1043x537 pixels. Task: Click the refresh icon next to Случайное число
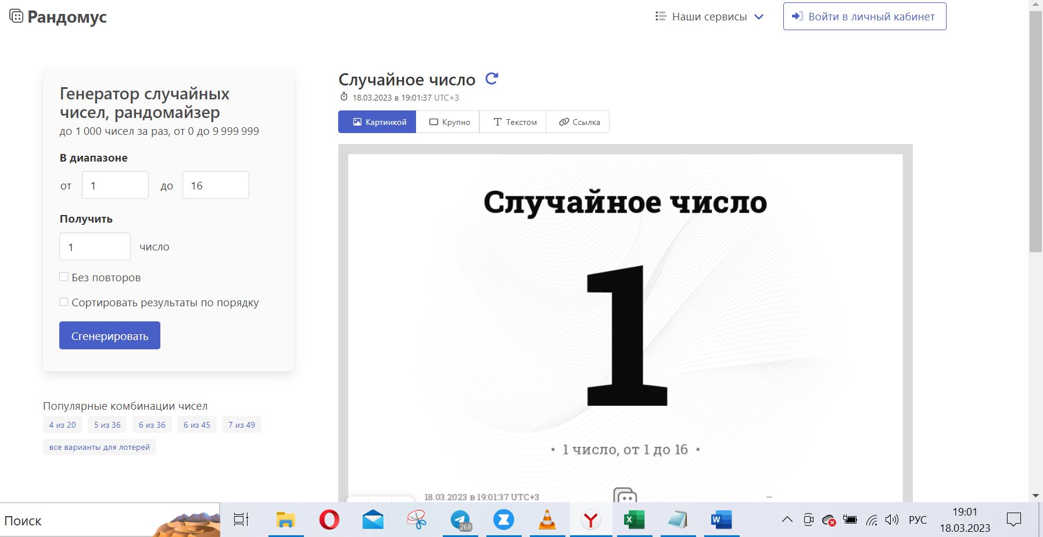coord(492,78)
